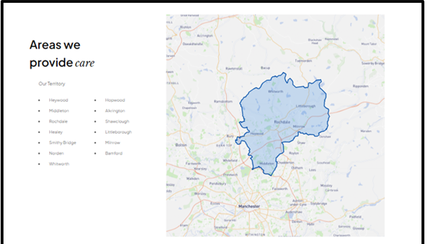Click the Whitefield map label

pyautogui.click(x=230, y=161)
